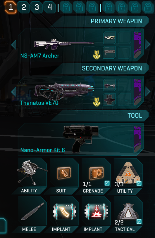This screenshot has height=238, width=155.
Task: Show next primary weapon with right arrow
Action: (148, 44)
